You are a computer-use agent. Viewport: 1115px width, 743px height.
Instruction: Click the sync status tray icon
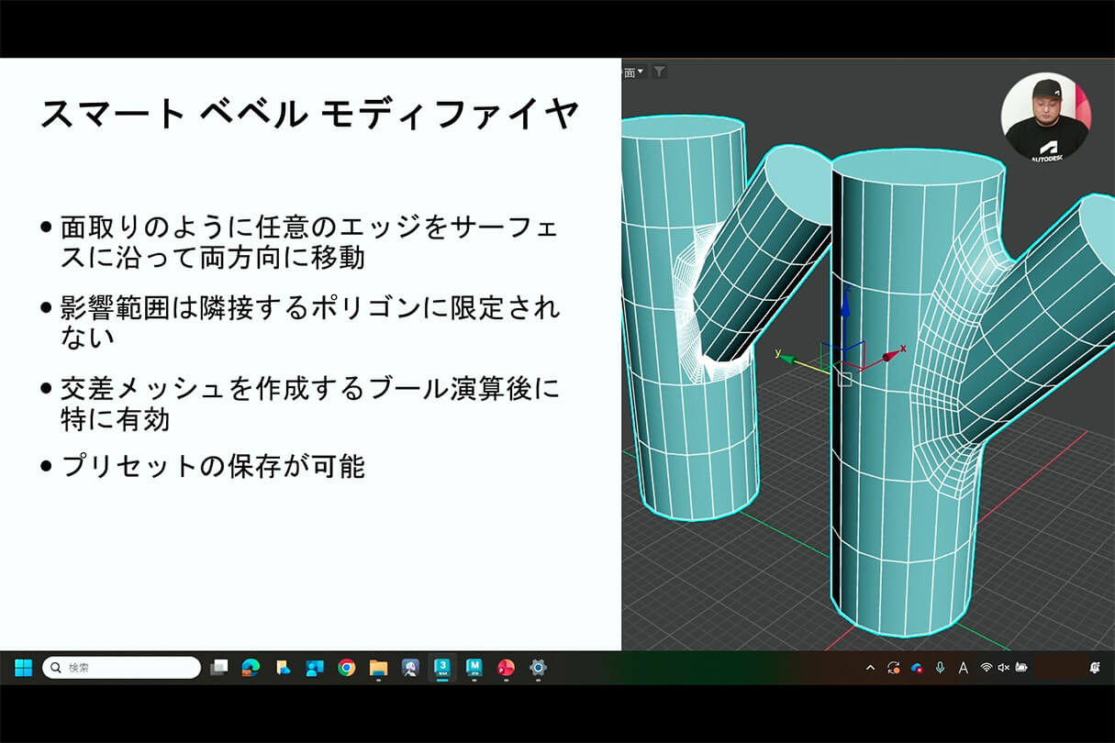pyautogui.click(x=894, y=668)
